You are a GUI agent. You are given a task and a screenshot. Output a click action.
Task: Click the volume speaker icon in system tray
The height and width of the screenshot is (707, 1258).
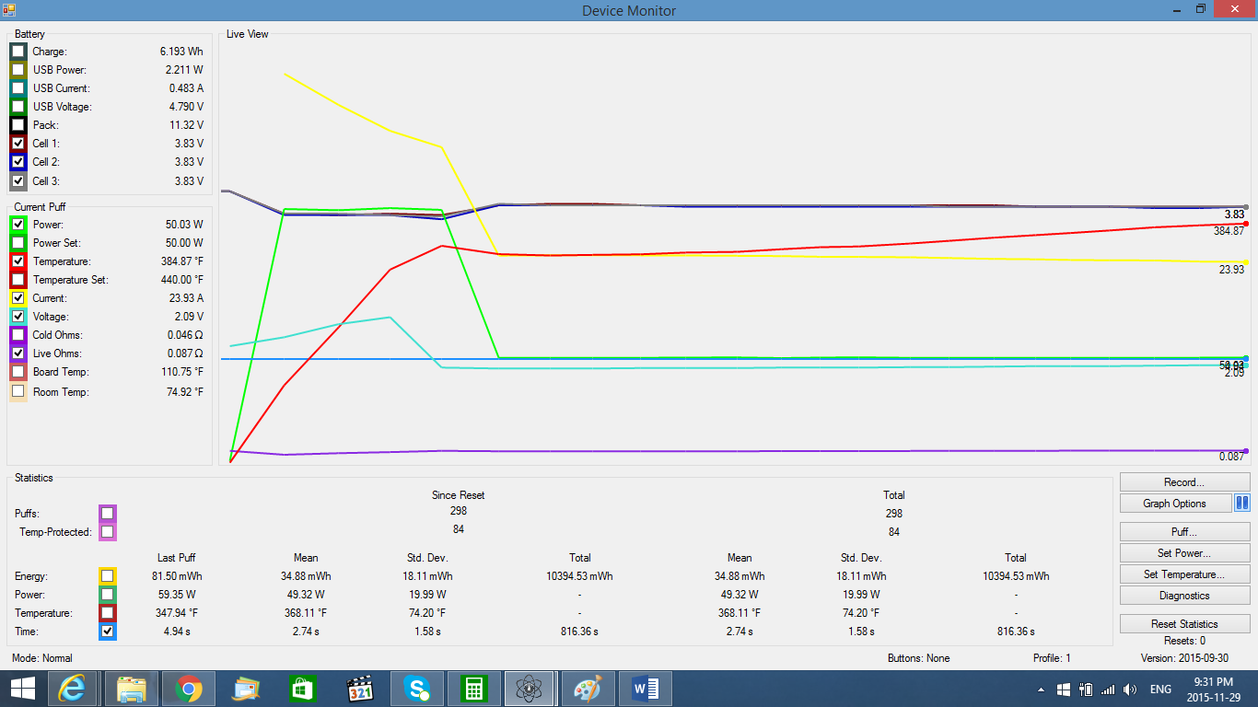(x=1130, y=690)
